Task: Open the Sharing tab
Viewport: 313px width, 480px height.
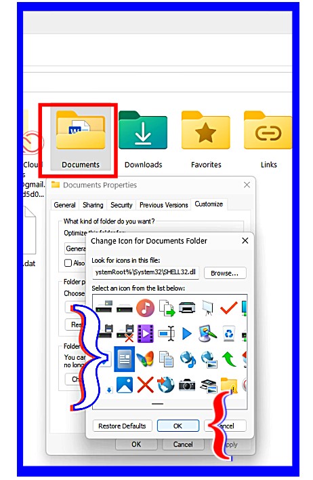Action: [x=93, y=205]
